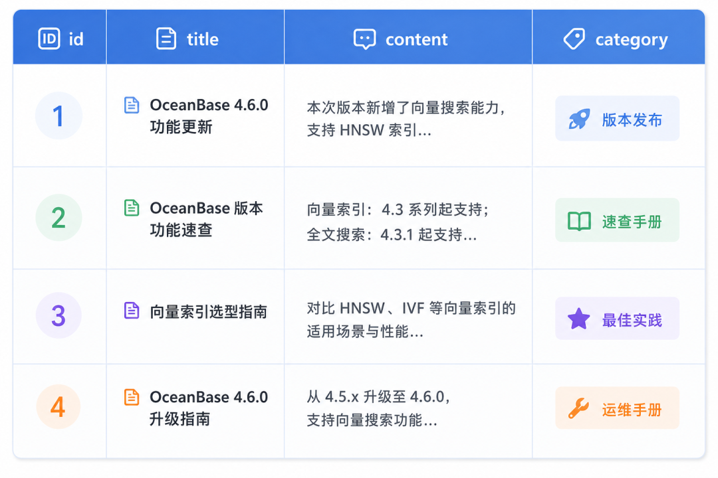This screenshot has width=718, height=478.
Task: Click the 'content' column header text
Action: 416,40
